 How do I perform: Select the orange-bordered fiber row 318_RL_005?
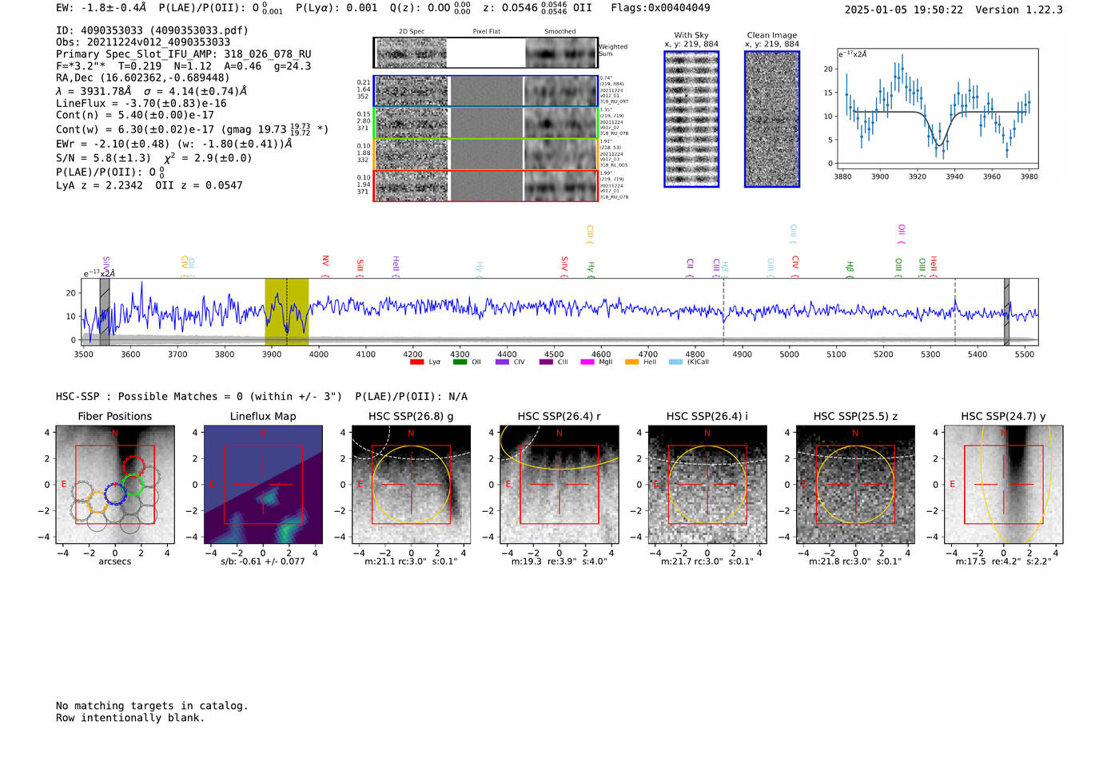click(x=485, y=154)
